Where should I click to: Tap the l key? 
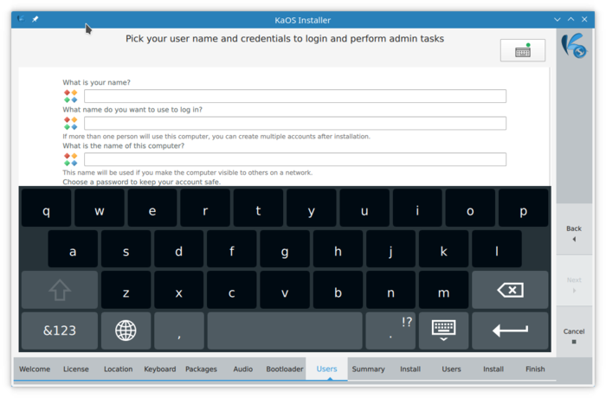497,249
